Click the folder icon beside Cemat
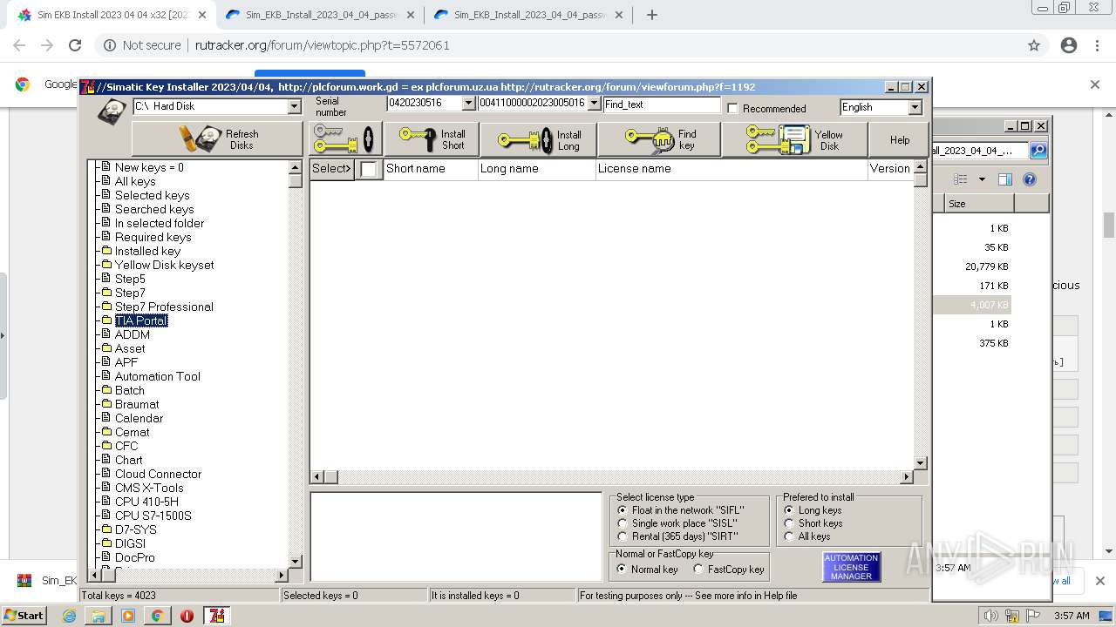 (107, 432)
